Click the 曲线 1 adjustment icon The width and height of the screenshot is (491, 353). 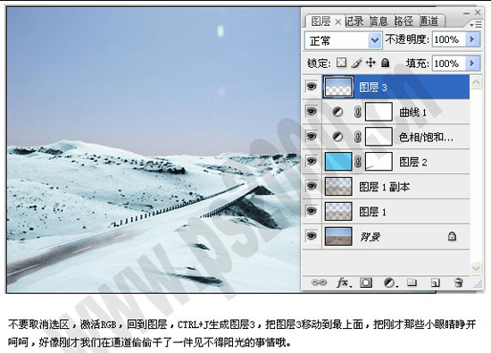click(x=337, y=112)
